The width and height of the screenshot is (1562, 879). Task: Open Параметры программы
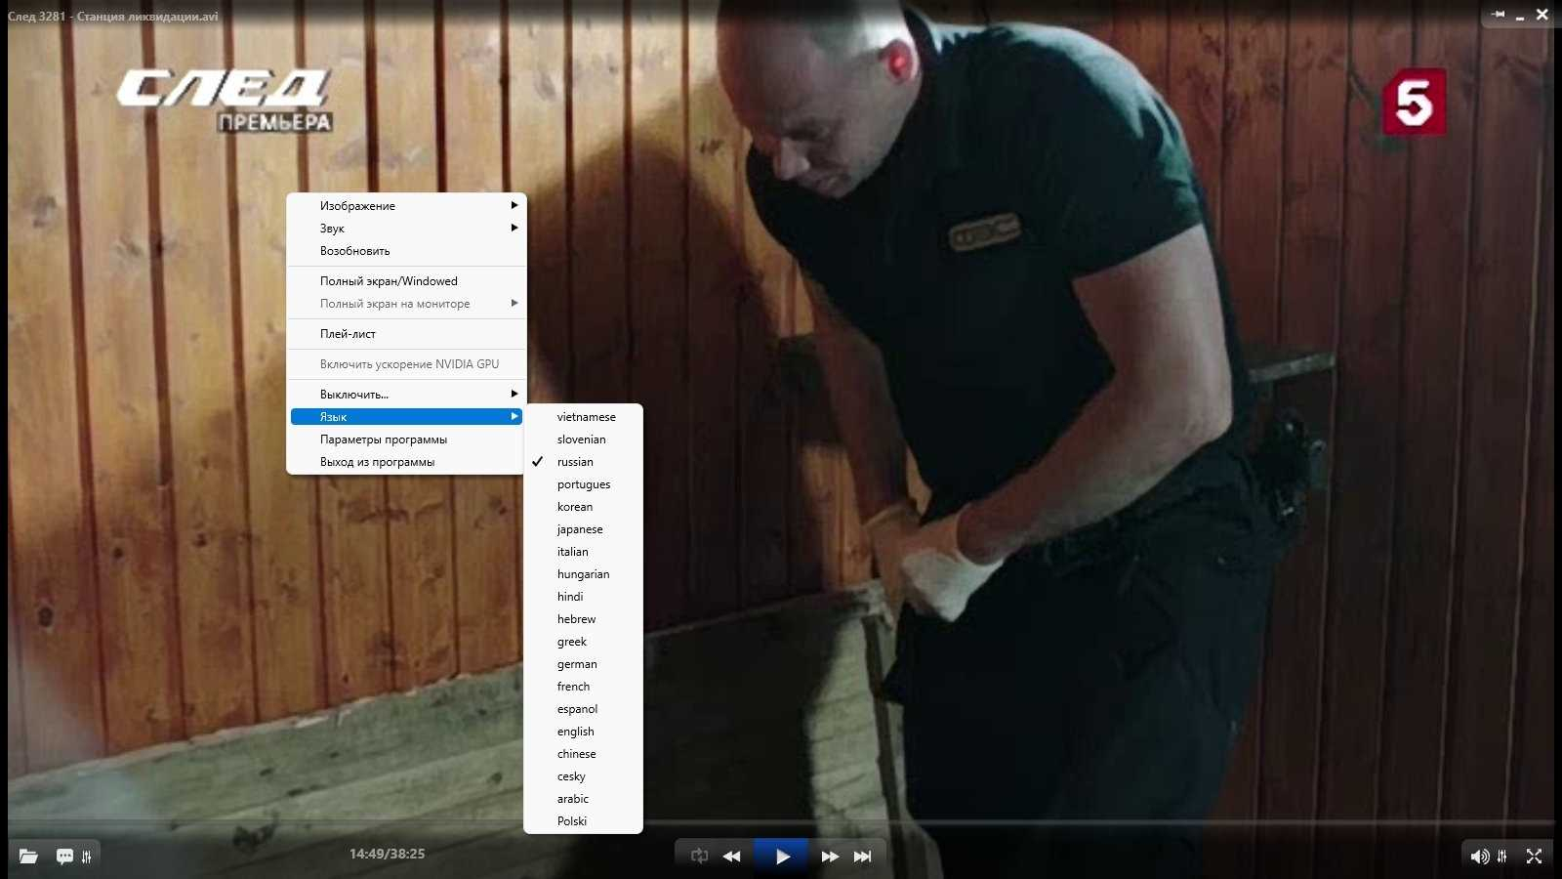(406, 439)
